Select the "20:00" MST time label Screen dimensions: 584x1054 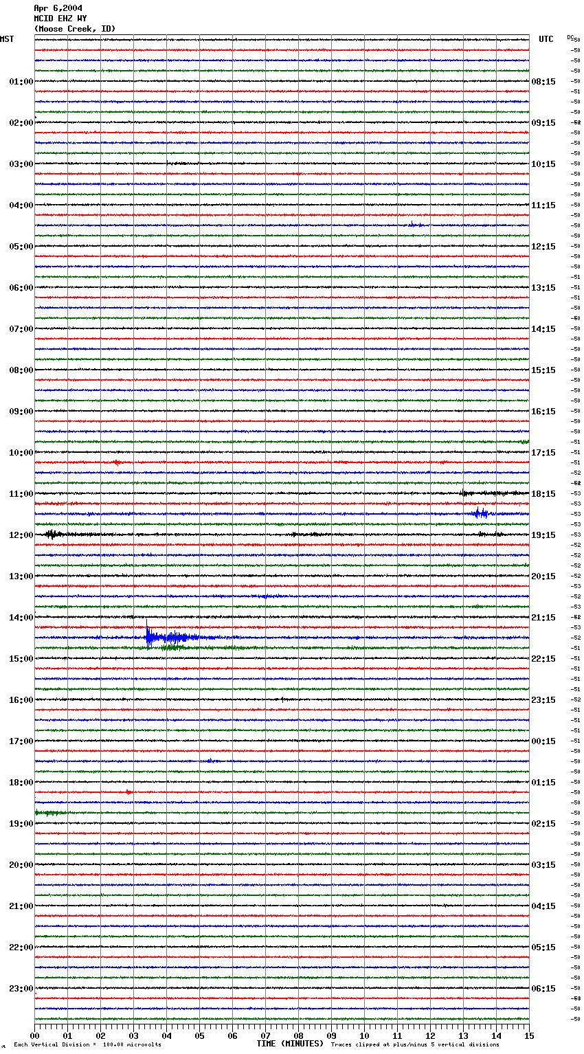click(x=21, y=865)
